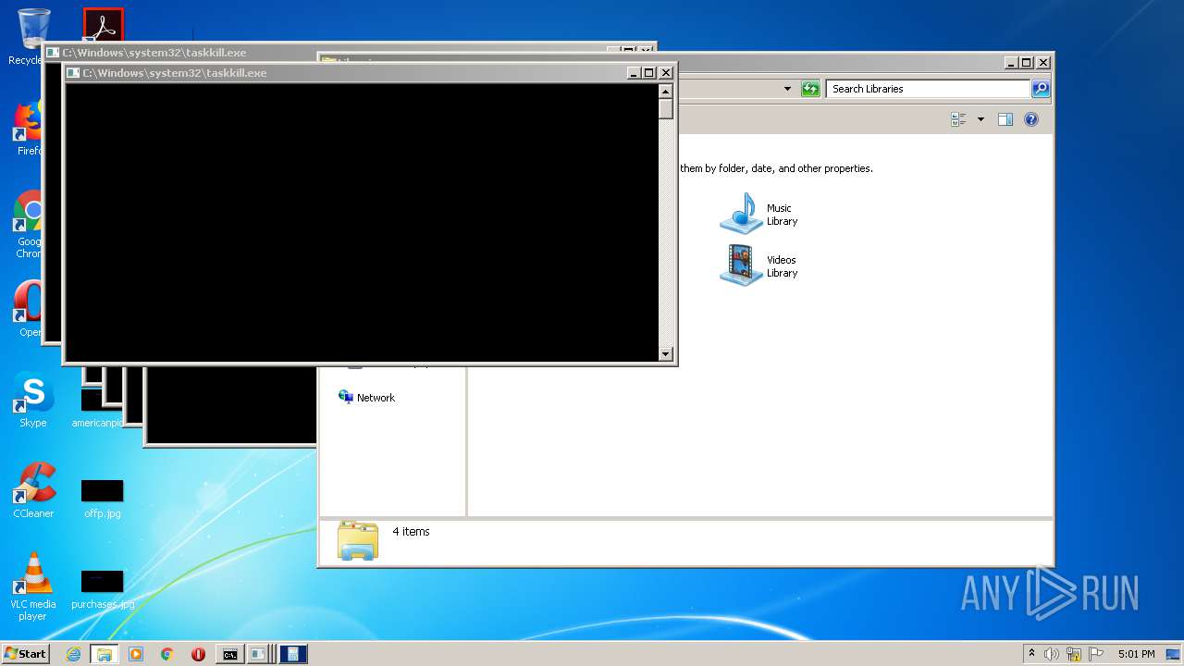
Task: Maximize the front taskkill.exe window
Action: point(649,72)
